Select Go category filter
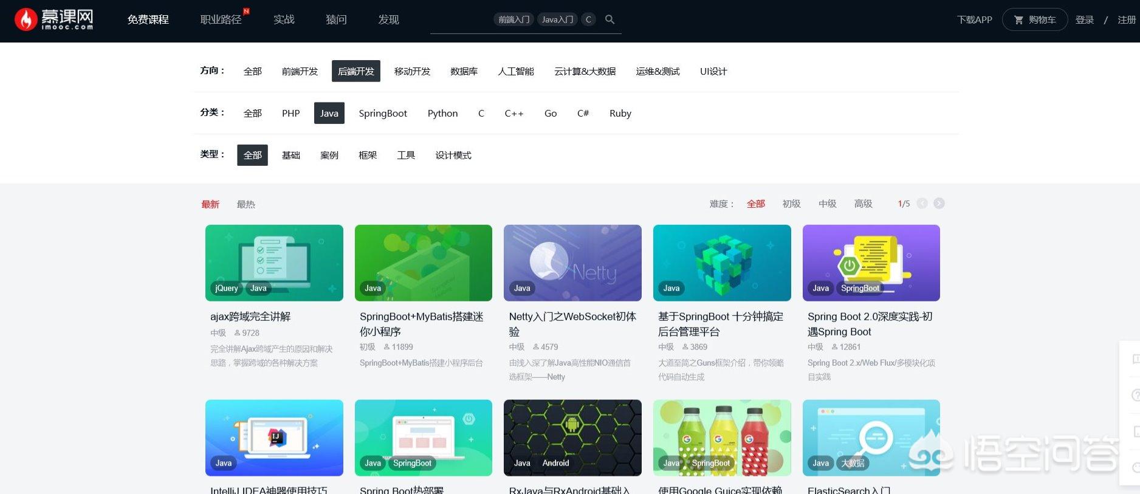 pyautogui.click(x=551, y=113)
